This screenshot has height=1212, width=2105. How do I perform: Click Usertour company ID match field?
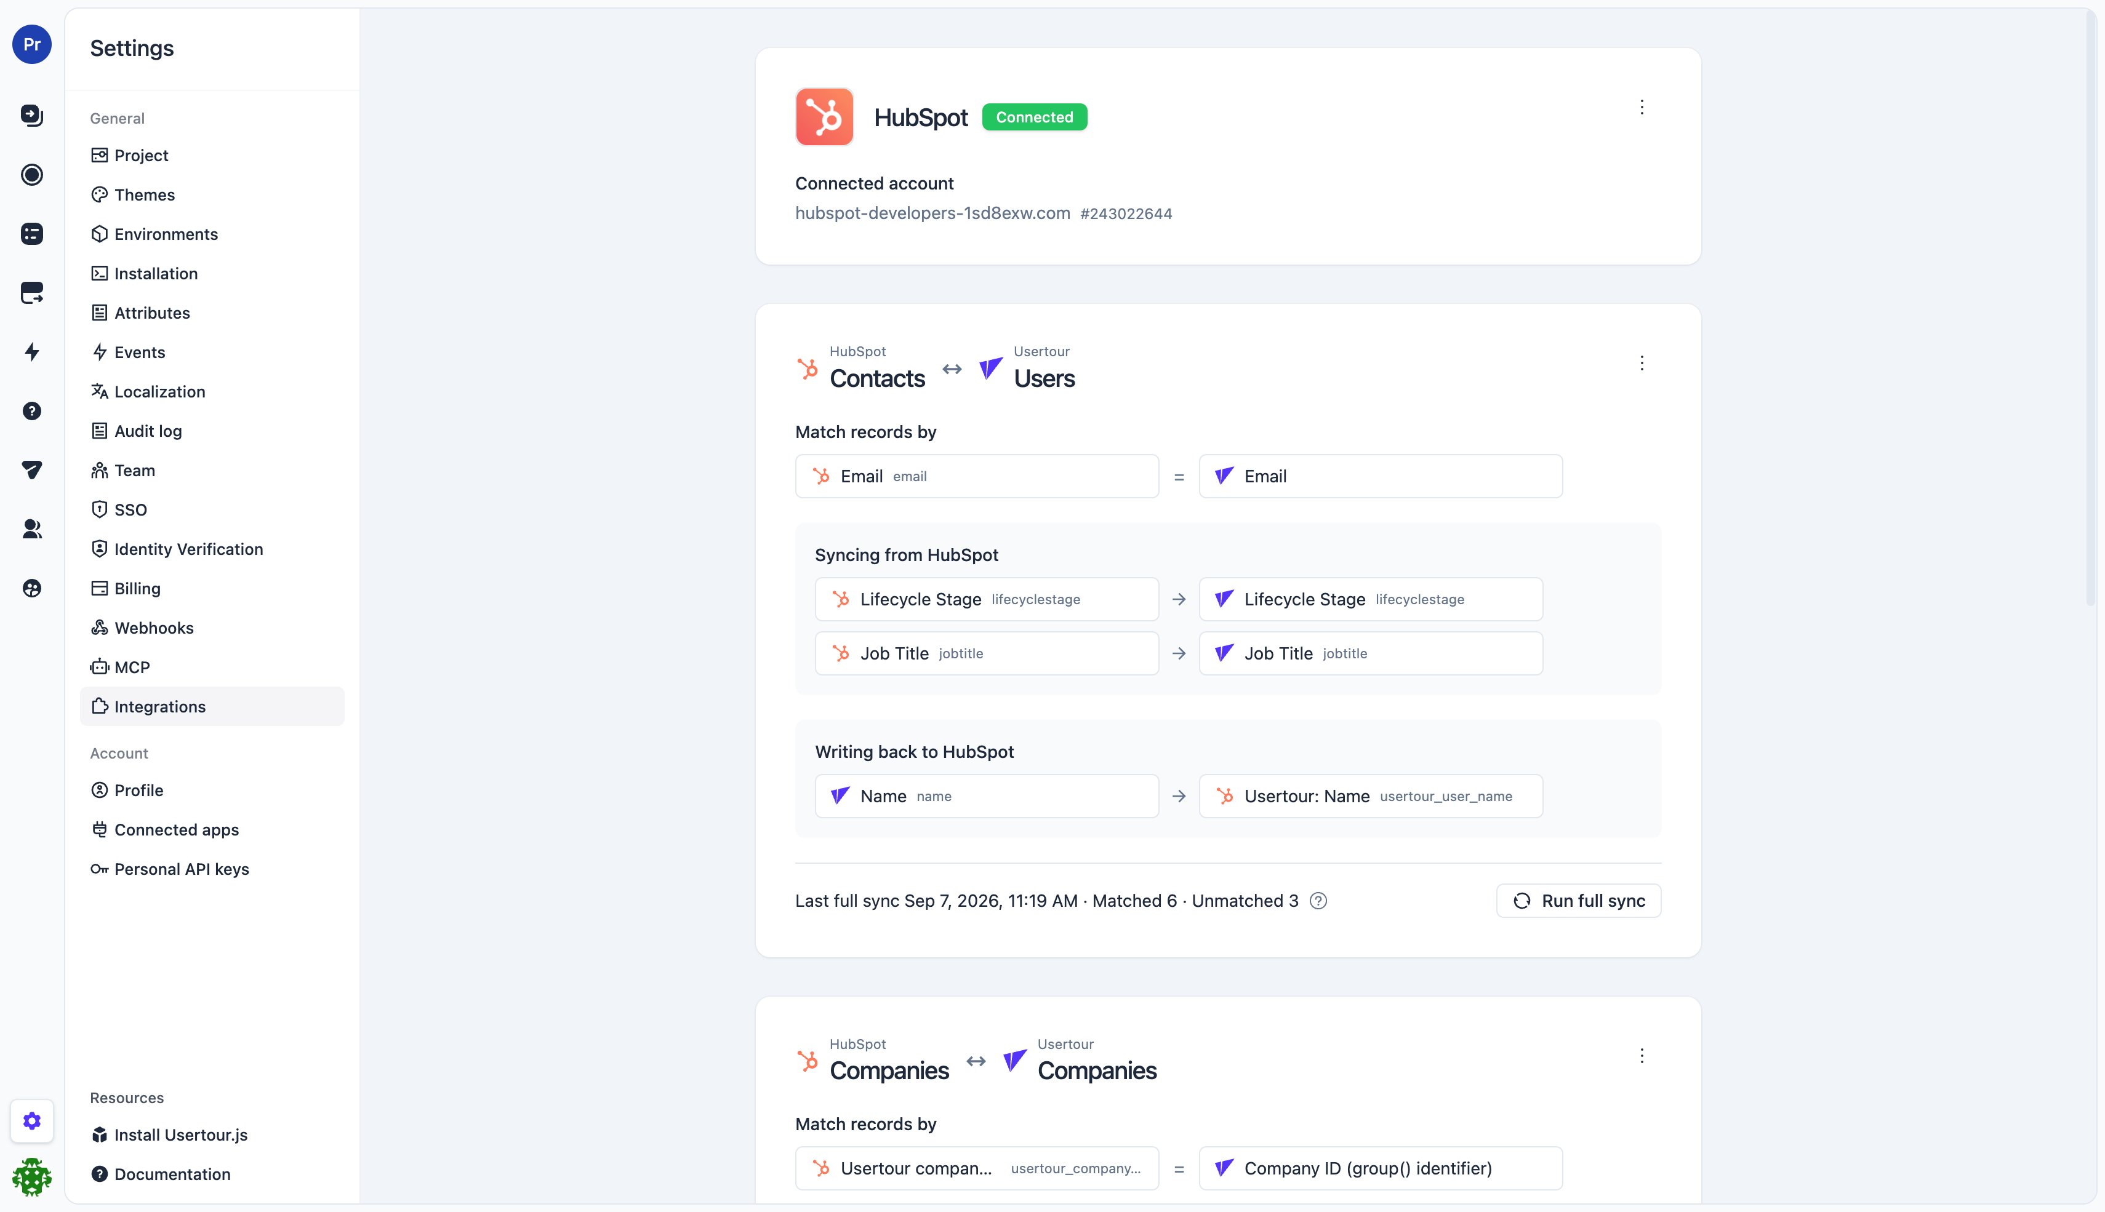[x=977, y=1168]
